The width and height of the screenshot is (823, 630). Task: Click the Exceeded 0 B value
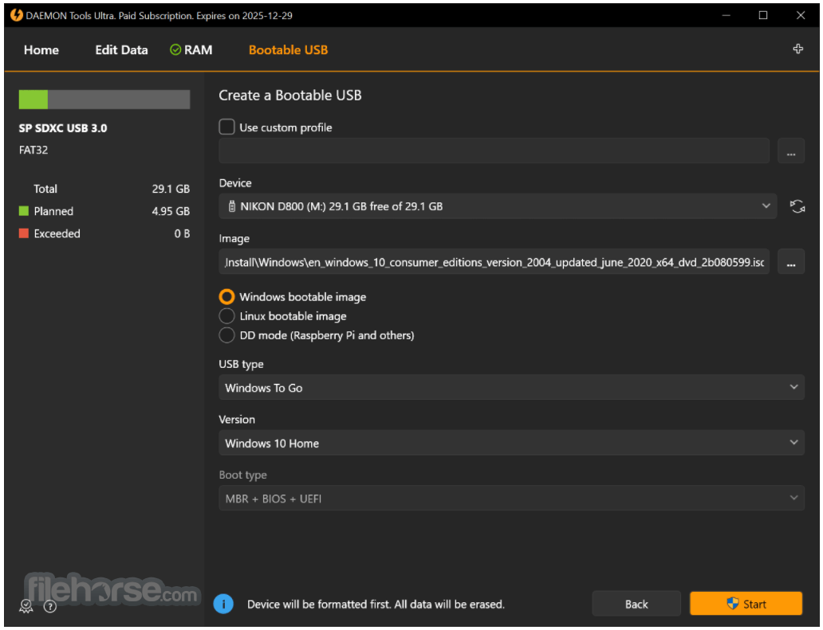(x=182, y=233)
